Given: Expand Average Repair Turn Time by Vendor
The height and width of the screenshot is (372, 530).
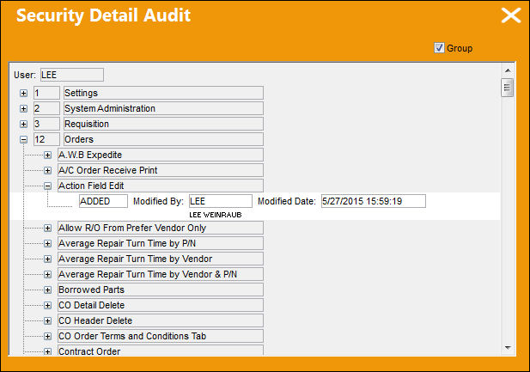Looking at the screenshot, I should tap(47, 259).
